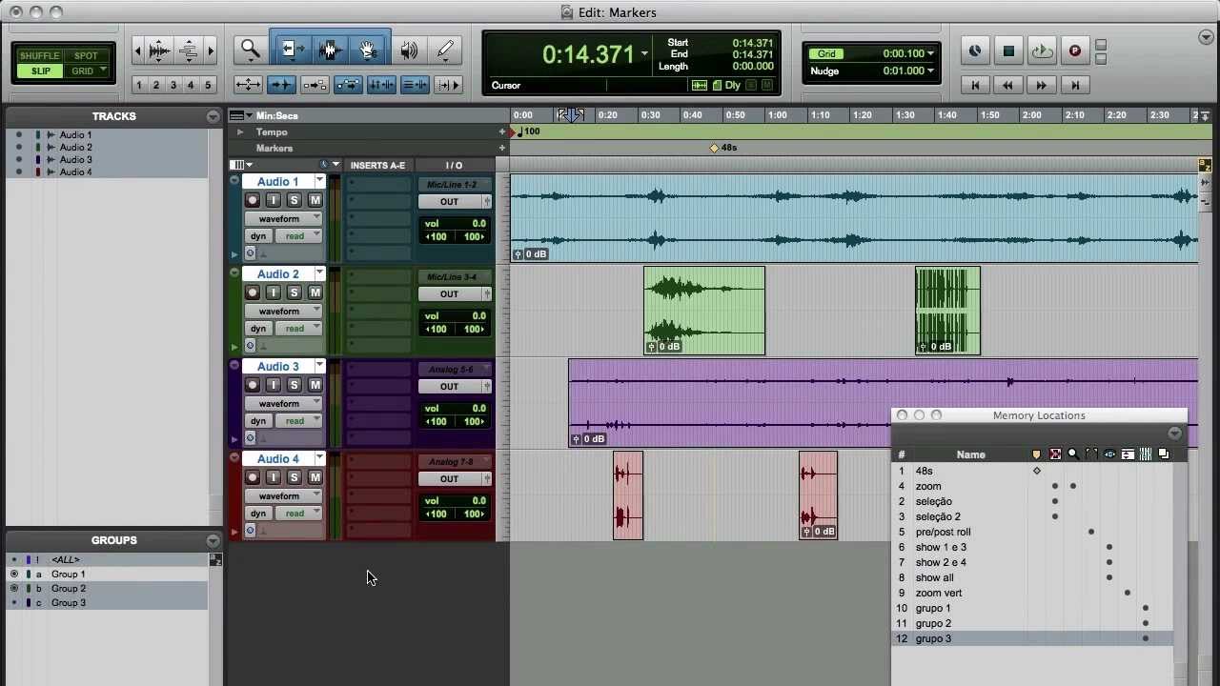Arm recording with the red Record button
The height and width of the screenshot is (686, 1220).
pyautogui.click(x=1075, y=51)
